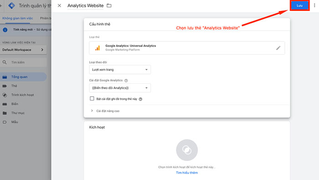The width and height of the screenshot is (319, 180).
Task: Open the three-dot more options menu
Action: [314, 5]
